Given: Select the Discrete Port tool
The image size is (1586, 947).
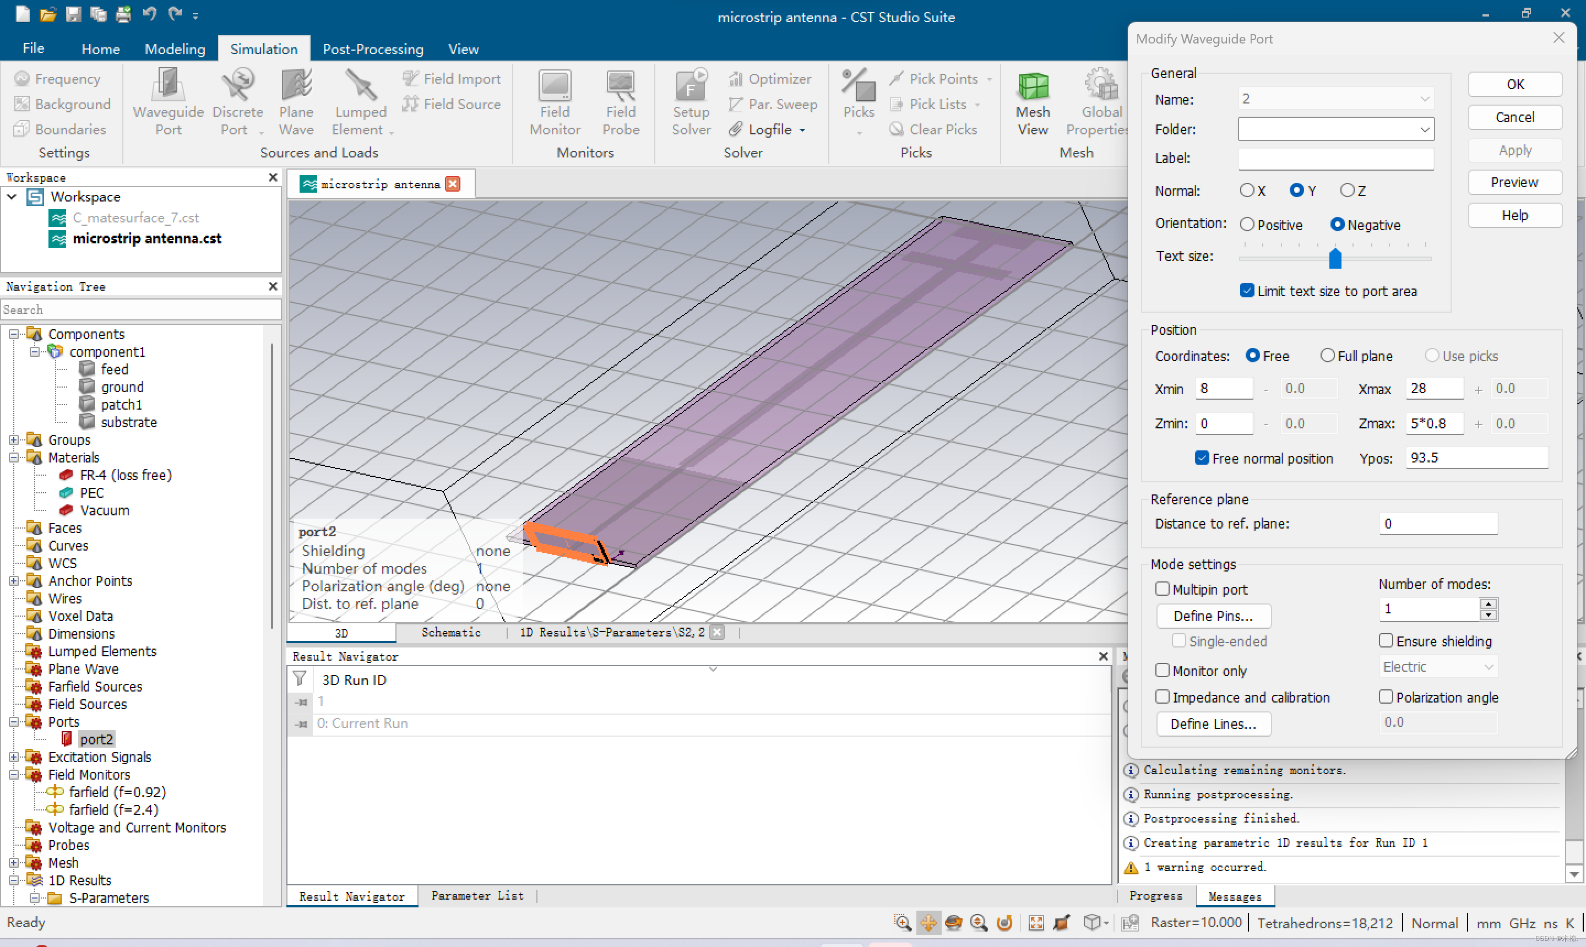Looking at the screenshot, I should [x=237, y=101].
